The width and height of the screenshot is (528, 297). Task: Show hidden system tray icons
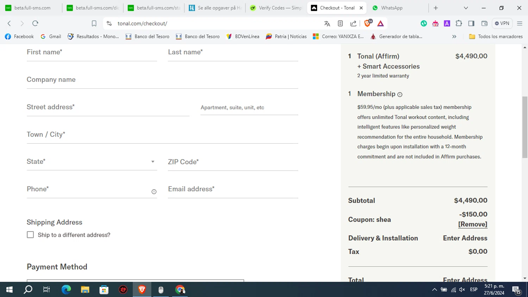434,290
